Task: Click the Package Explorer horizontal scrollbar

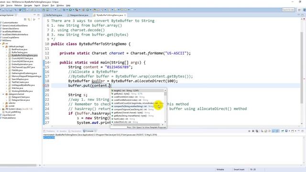Action: pos(19,165)
